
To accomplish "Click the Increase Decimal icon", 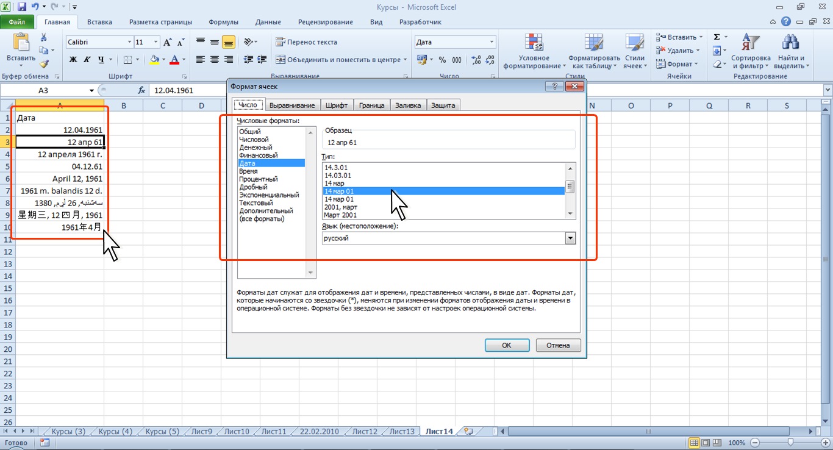I will point(476,60).
